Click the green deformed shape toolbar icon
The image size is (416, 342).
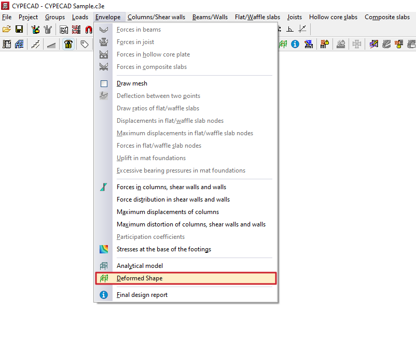click(x=283, y=44)
